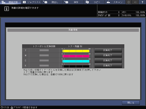146x109 pixels.
Task: Click the メモリー 100.000% readout
Action: pyautogui.click(x=140, y=12)
